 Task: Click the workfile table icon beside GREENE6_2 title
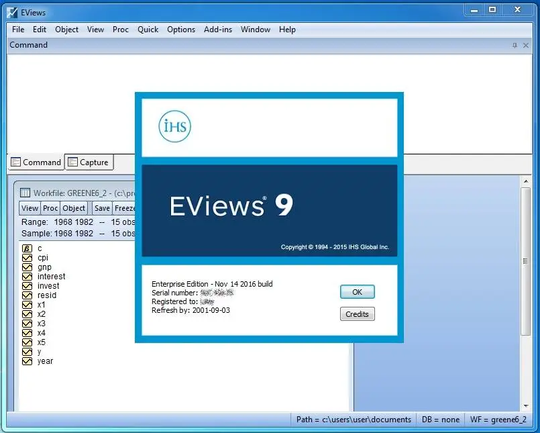click(x=25, y=193)
